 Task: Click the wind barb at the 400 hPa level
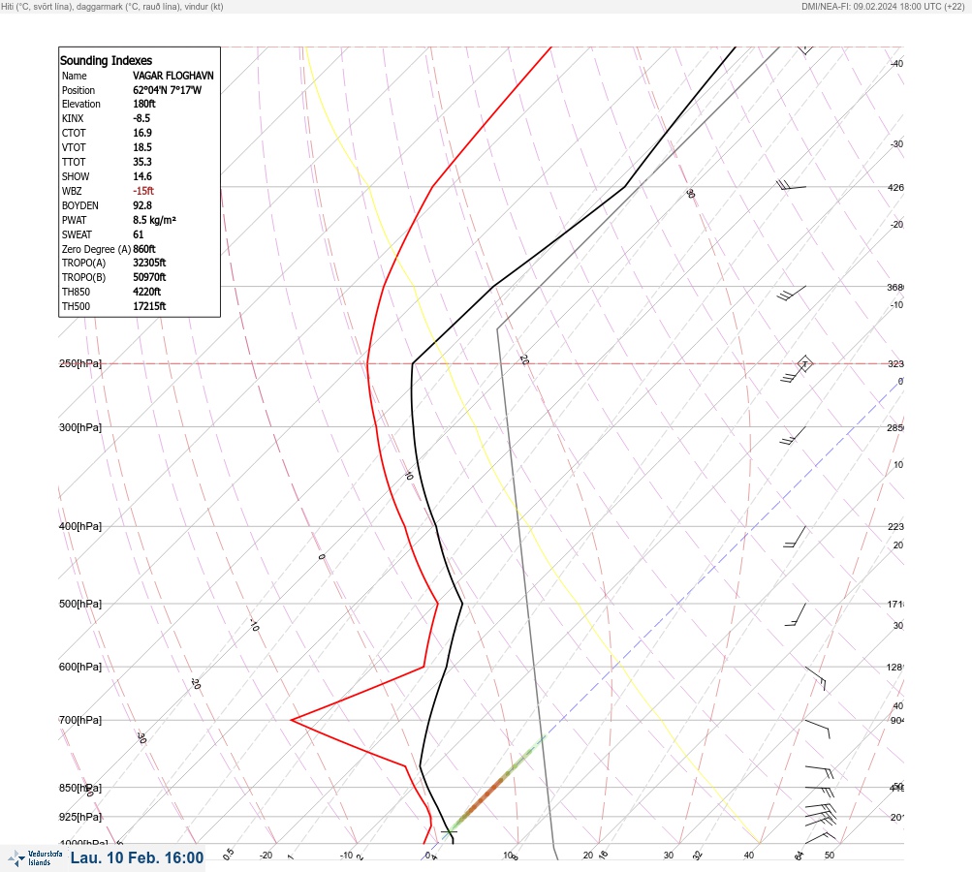pos(795,537)
